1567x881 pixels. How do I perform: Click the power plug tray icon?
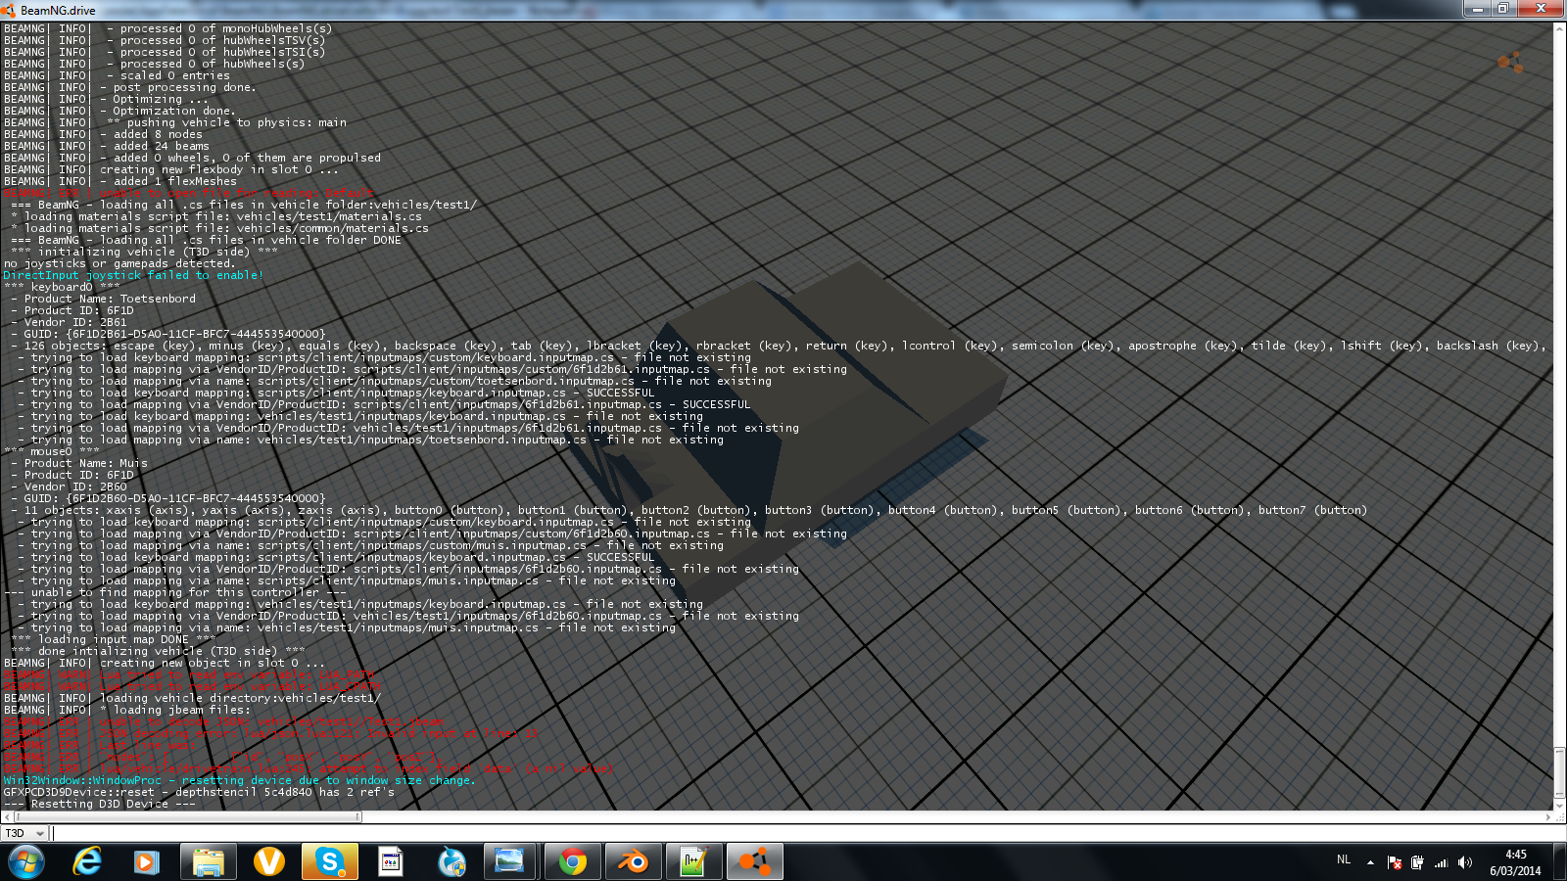tap(1417, 862)
